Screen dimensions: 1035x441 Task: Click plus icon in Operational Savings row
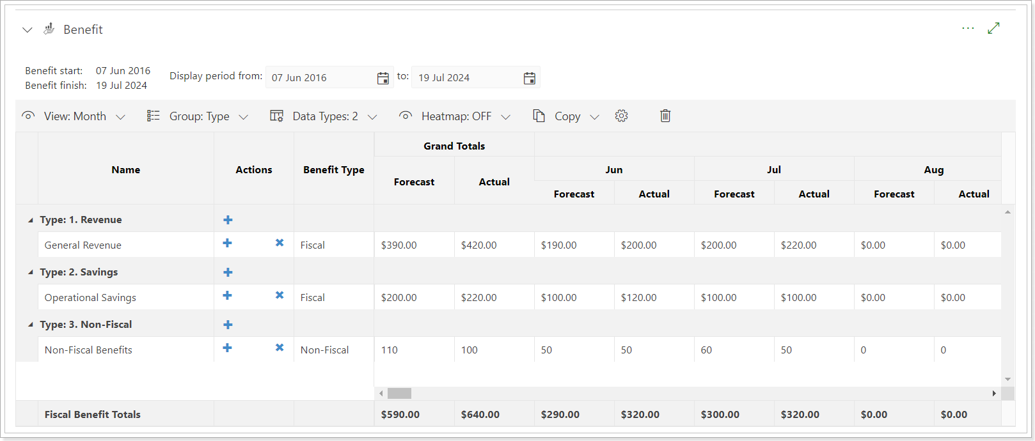point(227,295)
